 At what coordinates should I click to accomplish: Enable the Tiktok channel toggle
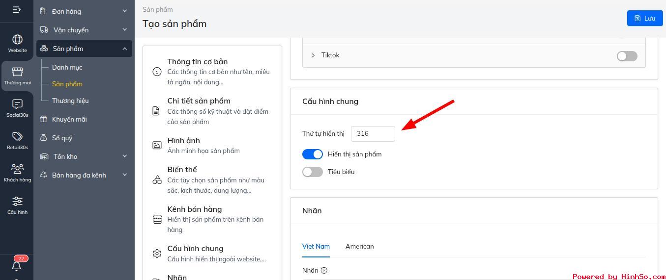[x=627, y=56]
